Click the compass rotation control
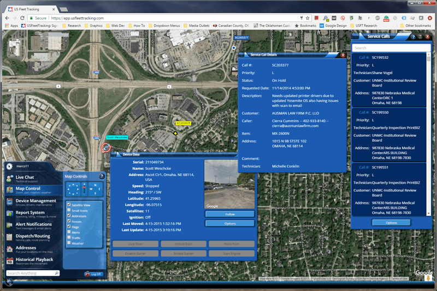 click(x=95, y=189)
